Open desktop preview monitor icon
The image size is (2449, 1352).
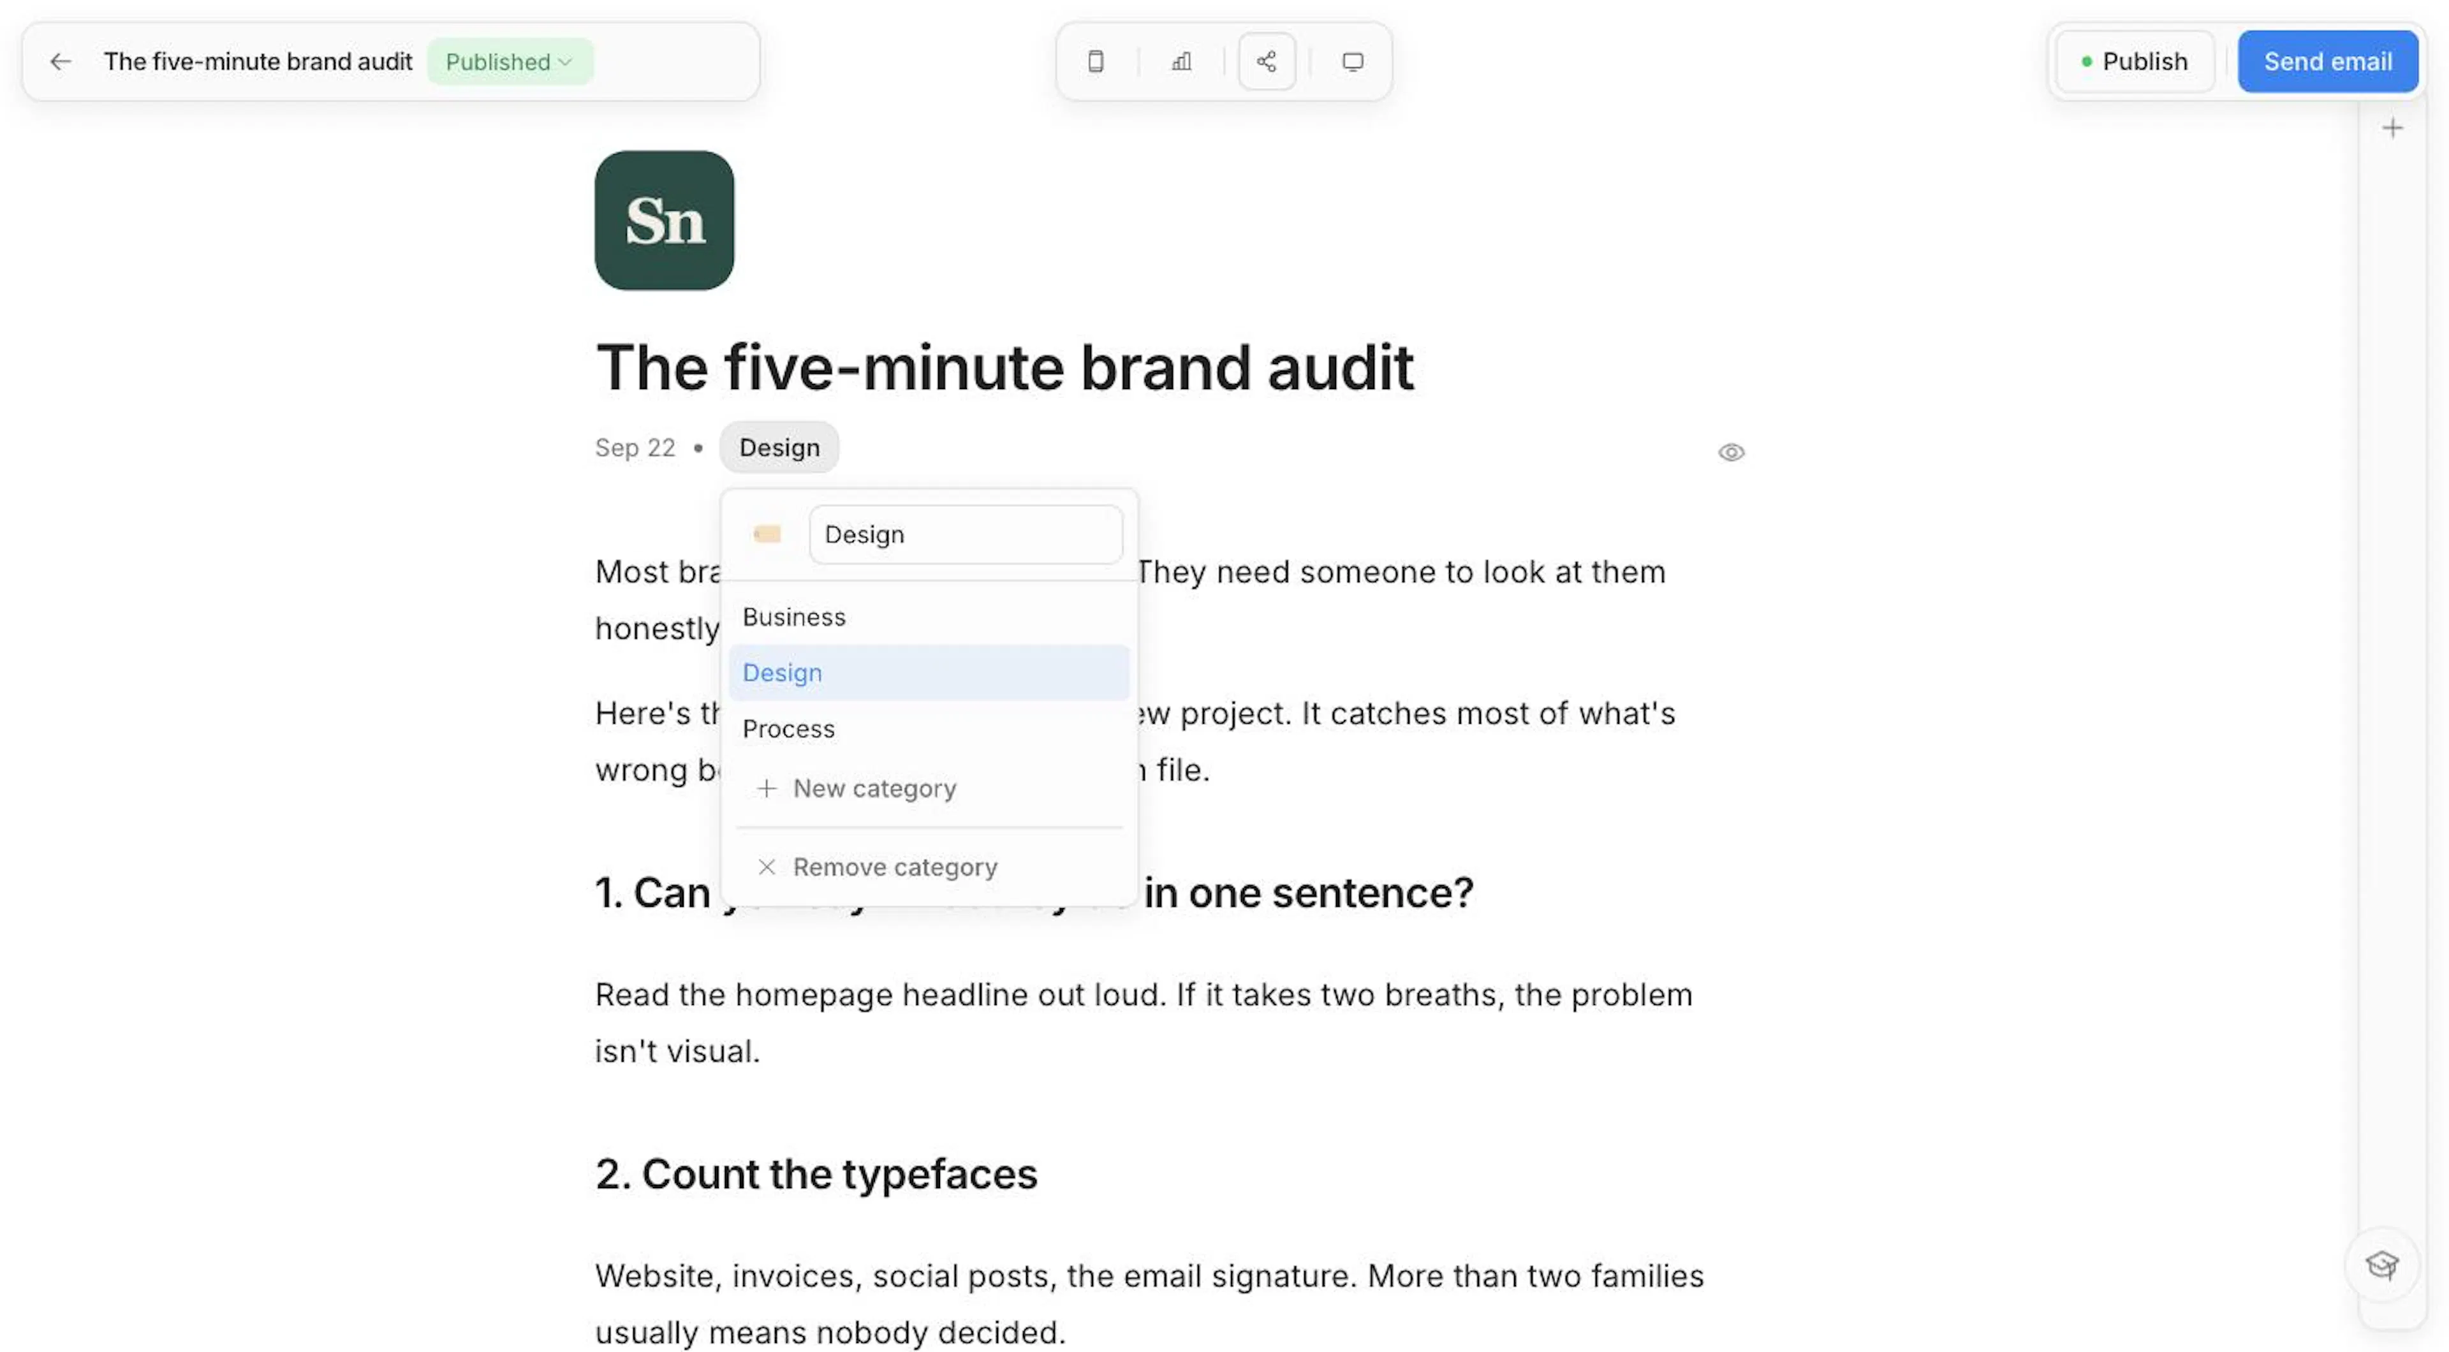tap(1352, 62)
